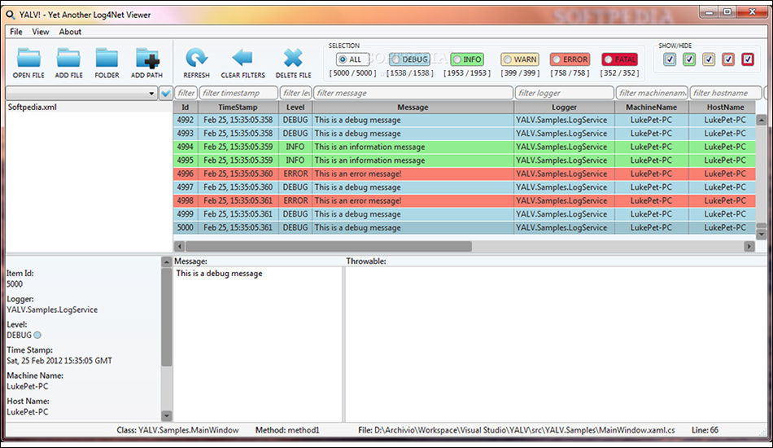Click the Message text box content
Screen dimensions: 773x448
click(220, 274)
